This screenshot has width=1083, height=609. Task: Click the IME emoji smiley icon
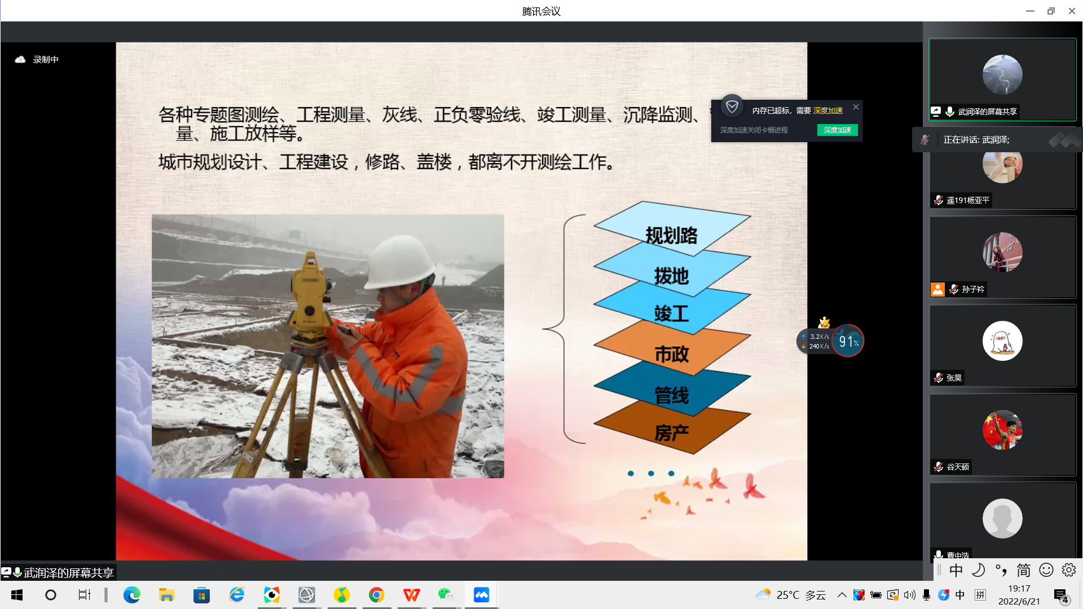click(1046, 570)
